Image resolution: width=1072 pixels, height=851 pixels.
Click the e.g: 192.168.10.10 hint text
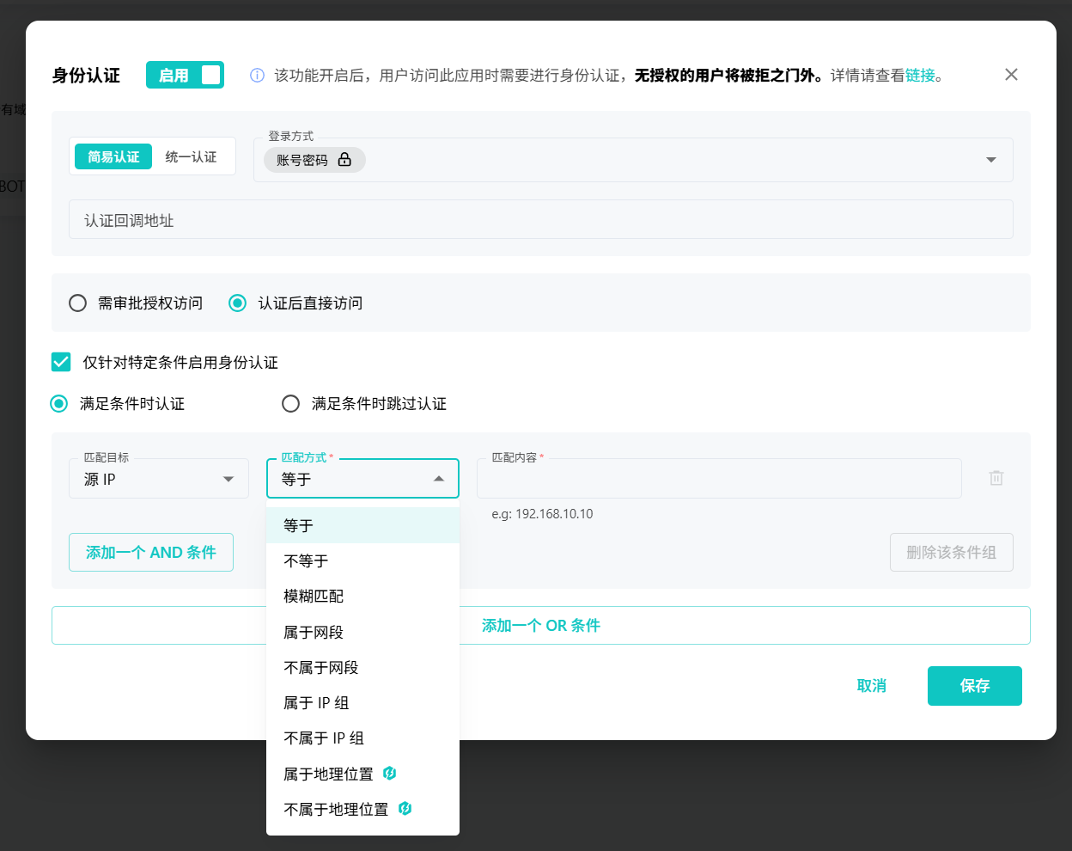coord(542,514)
